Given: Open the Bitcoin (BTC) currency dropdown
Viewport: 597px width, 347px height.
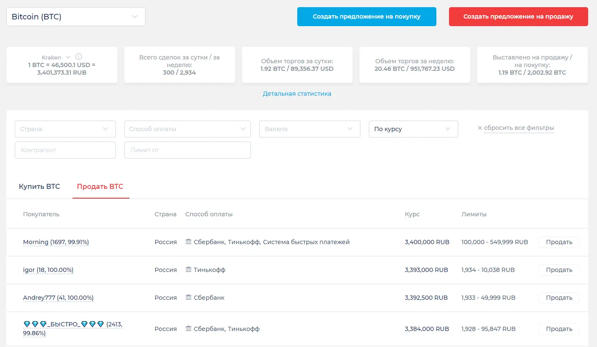Looking at the screenshot, I should click(76, 17).
